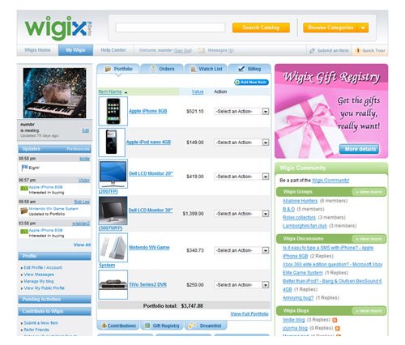Viewport: 405px width, 345px height.
Task: Open the TiVo Series2 DVR link
Action: coord(147,284)
